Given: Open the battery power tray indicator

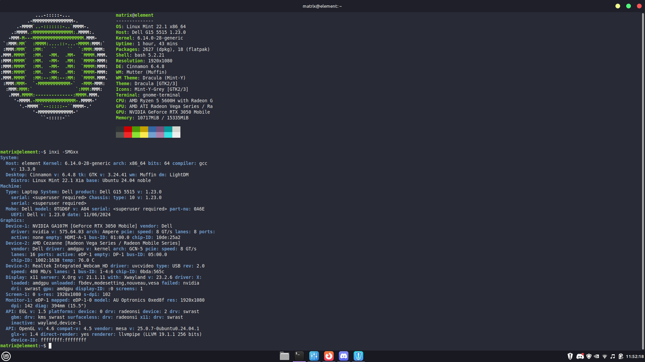Looking at the screenshot, I should (621, 356).
